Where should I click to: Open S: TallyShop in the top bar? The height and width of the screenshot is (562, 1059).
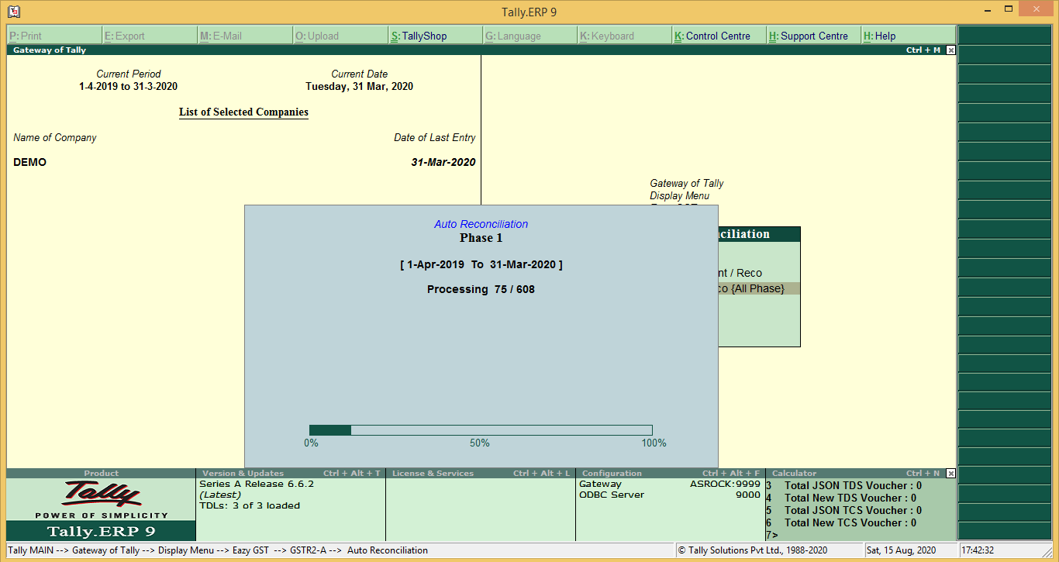point(436,36)
